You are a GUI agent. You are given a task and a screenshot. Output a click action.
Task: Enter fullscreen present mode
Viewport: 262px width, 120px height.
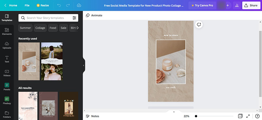pos(248,116)
